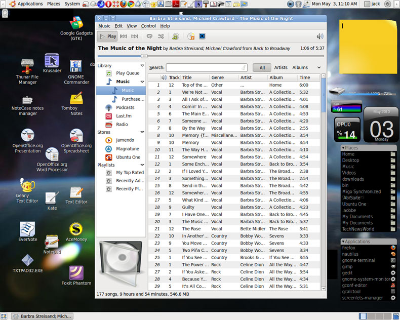400x320 pixels.
Task: Open Podcasts in the library
Action: 120,107
